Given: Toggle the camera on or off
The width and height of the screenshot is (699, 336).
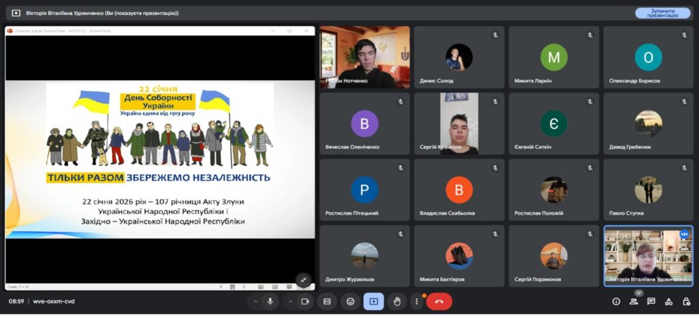Looking at the screenshot, I should point(305,301).
